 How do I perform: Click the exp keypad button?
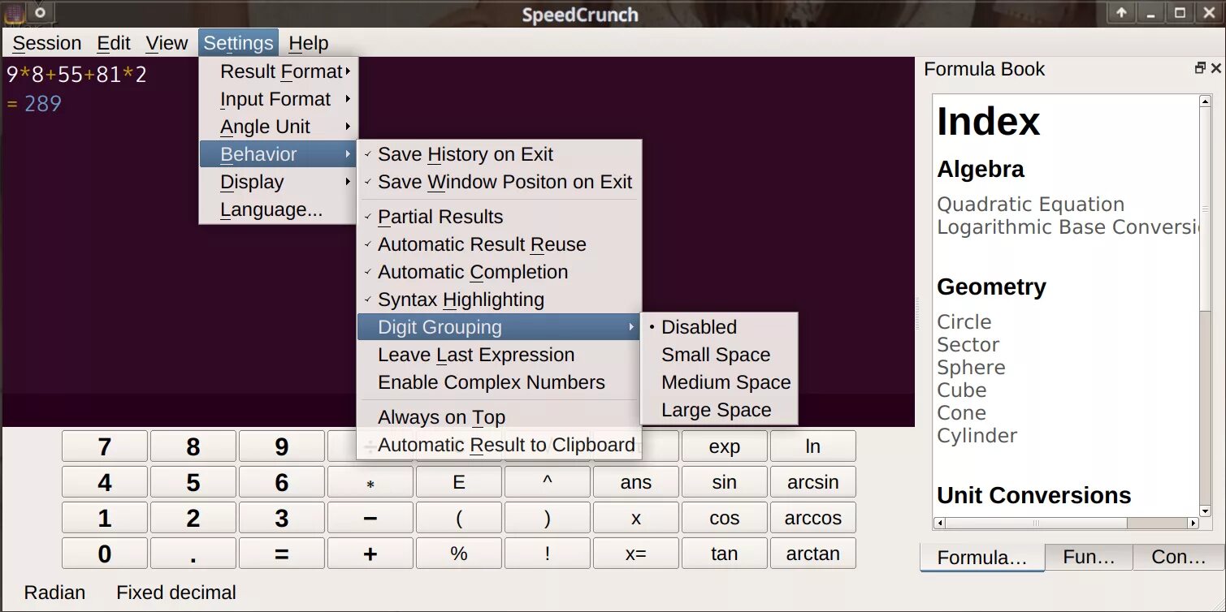pyautogui.click(x=725, y=446)
